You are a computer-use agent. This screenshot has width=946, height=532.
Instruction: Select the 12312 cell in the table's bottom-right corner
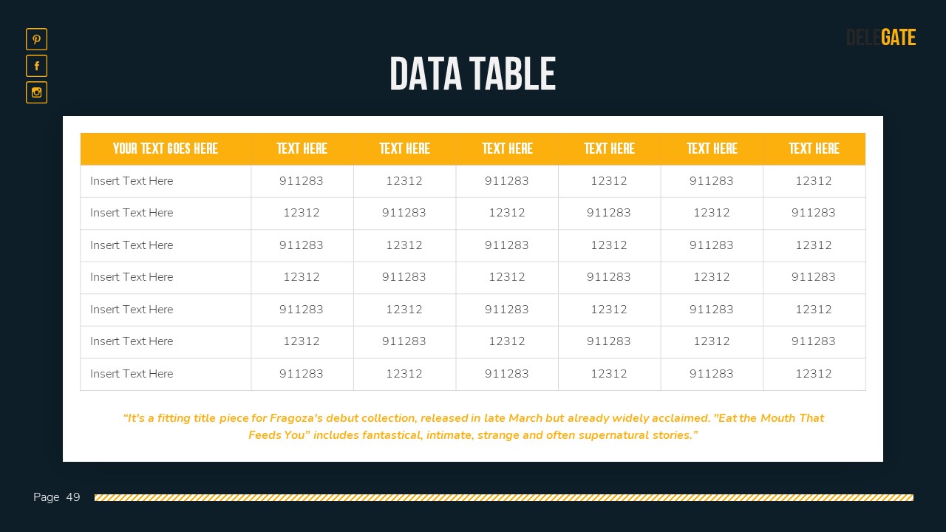point(814,374)
